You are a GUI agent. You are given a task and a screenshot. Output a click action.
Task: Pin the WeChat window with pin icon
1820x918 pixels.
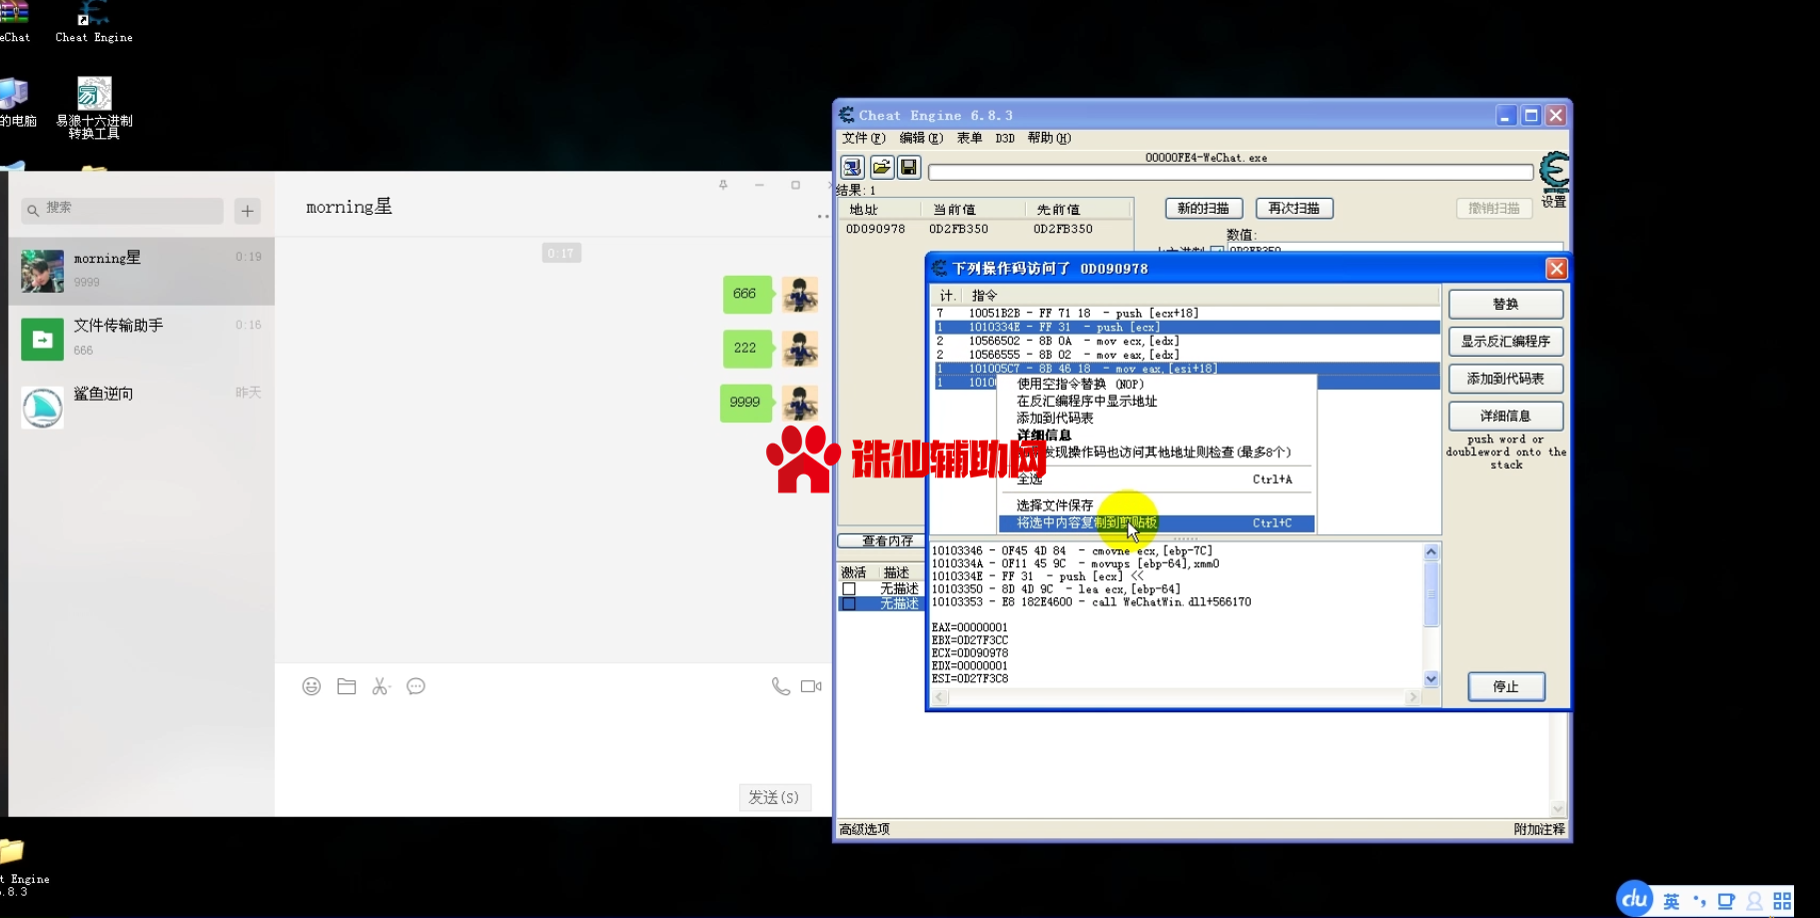coord(723,185)
